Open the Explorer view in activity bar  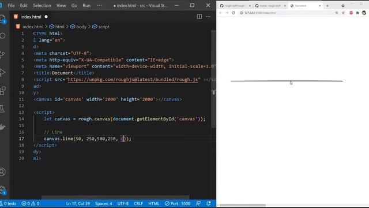[2, 18]
